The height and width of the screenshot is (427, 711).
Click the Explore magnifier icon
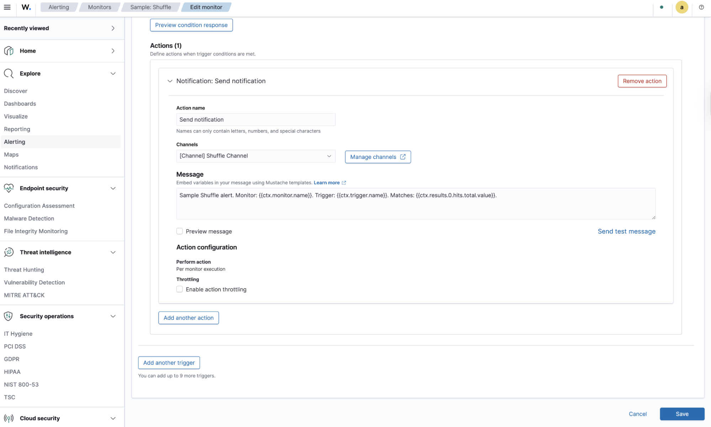point(9,73)
